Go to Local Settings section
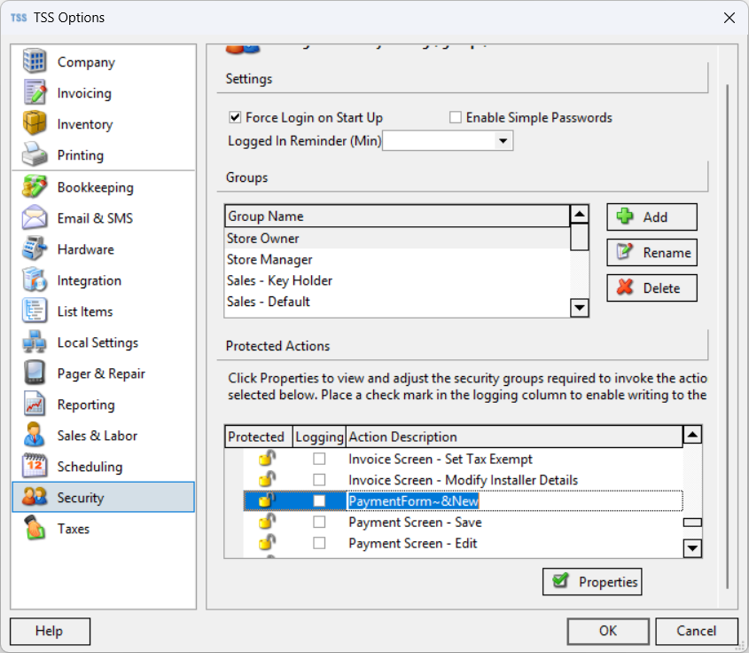Screen dimensions: 749x653 pyautogui.click(x=98, y=342)
